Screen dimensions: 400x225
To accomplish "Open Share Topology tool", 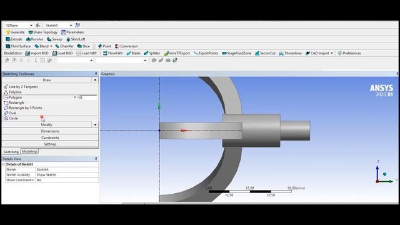I will pyautogui.click(x=43, y=32).
